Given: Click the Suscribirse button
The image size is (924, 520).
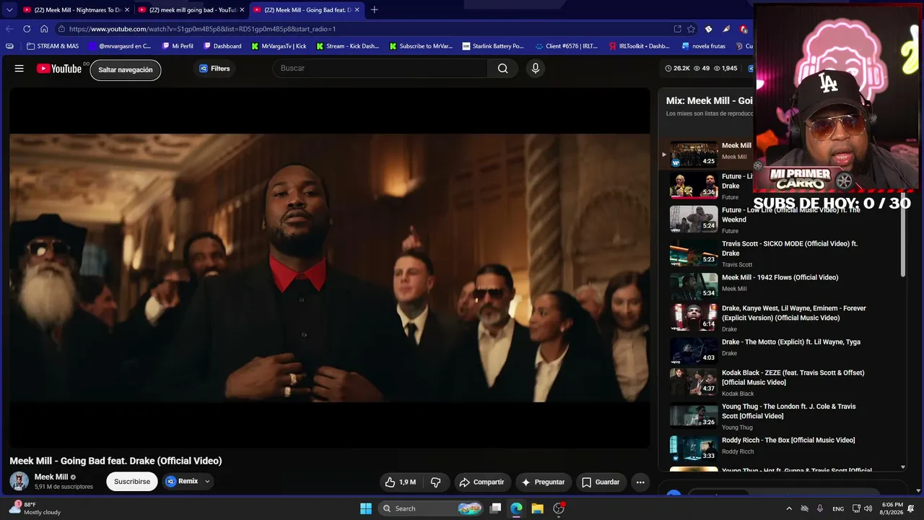Looking at the screenshot, I should 132,482.
